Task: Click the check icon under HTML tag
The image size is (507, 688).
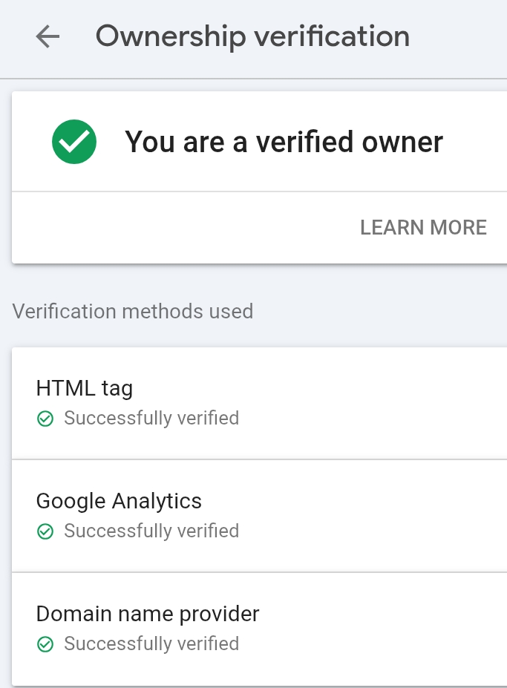Action: pyautogui.click(x=45, y=419)
